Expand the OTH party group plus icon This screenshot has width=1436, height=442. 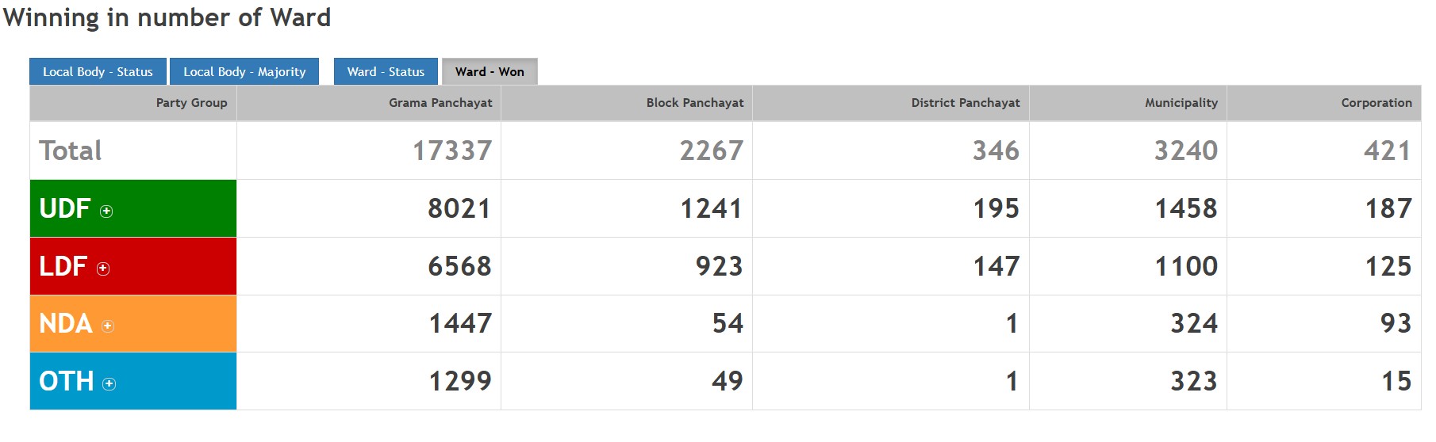109,384
